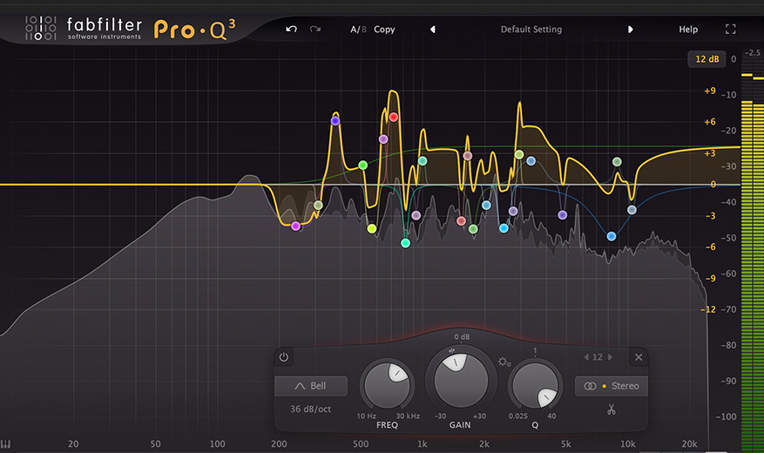Show the piano keyboard display icon
Viewport: 764px width, 453px height.
[x=5, y=443]
